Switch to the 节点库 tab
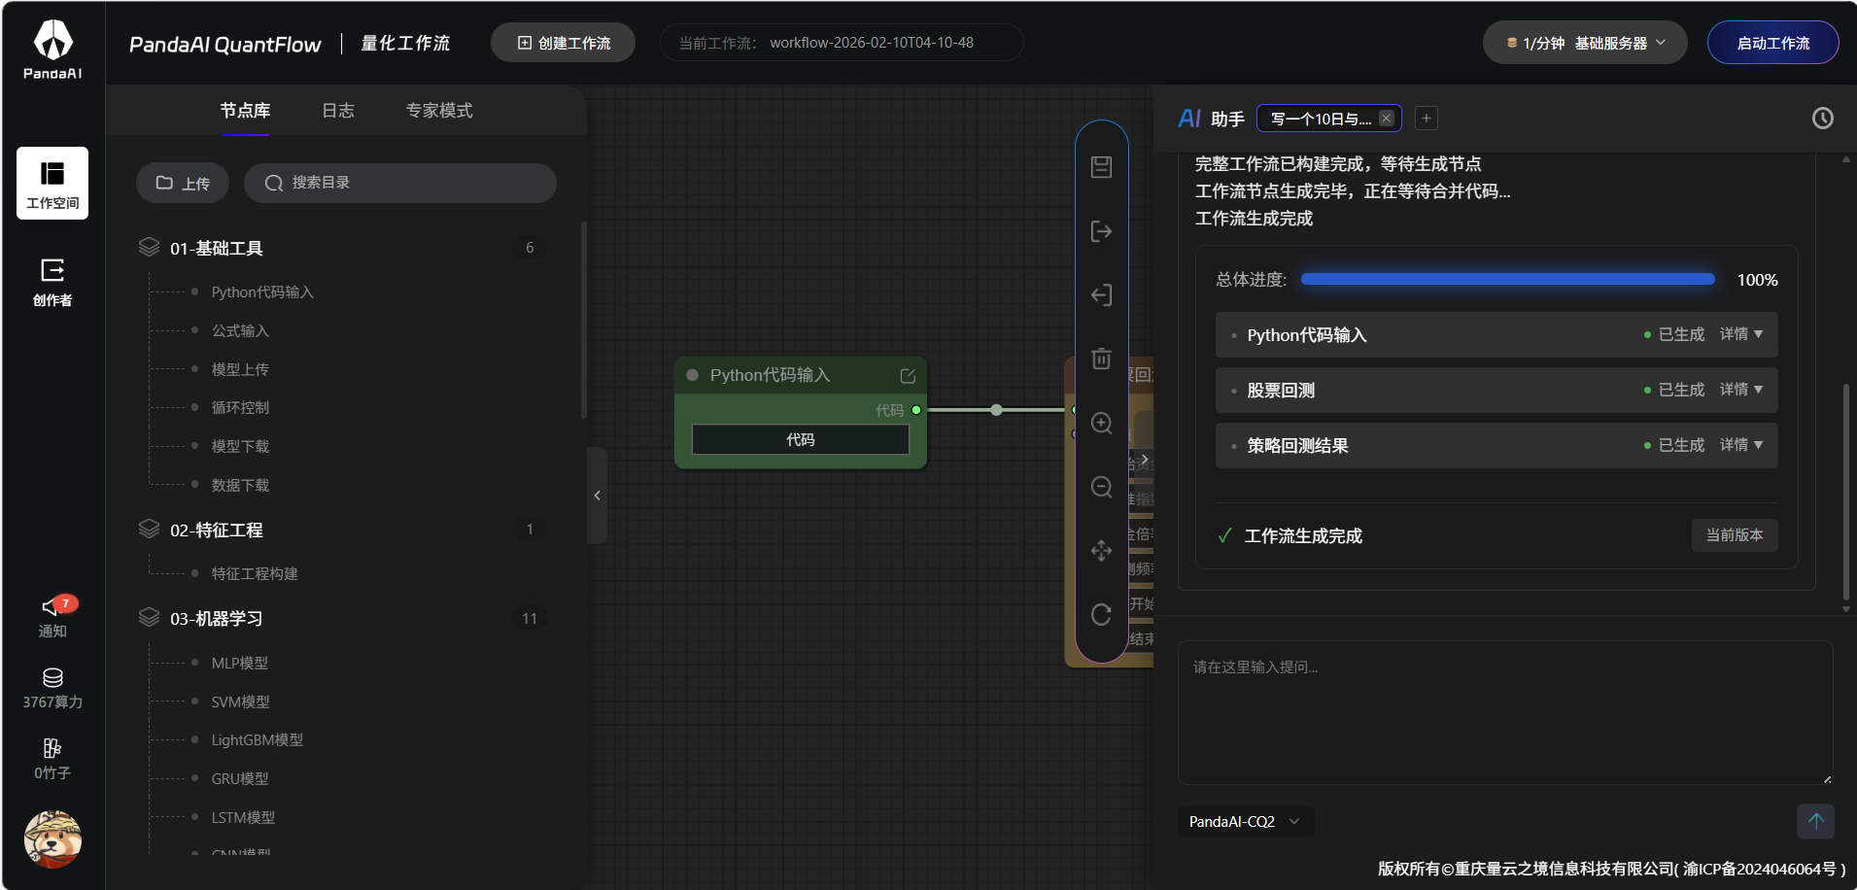 (x=245, y=111)
